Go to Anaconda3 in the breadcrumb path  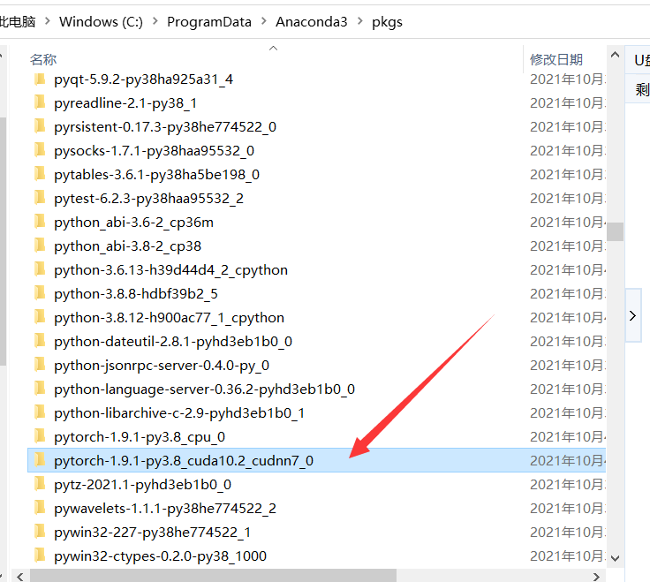point(312,21)
